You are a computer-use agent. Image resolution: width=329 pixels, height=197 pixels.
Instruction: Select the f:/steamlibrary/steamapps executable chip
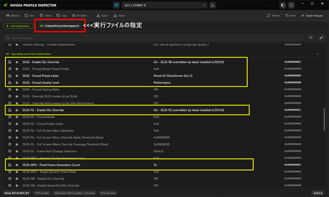coord(60,26)
